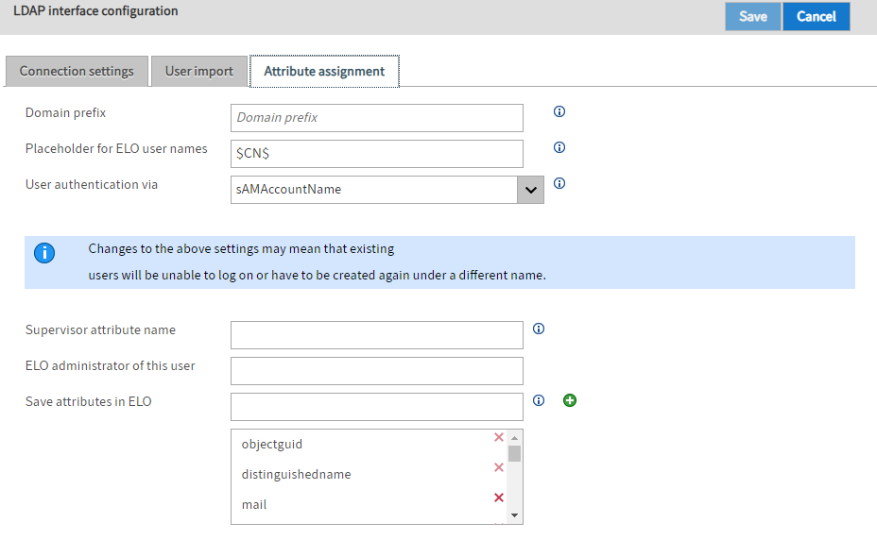Screen dimensions: 877x540
Task: Click the blue info icon in the notice banner
Action: point(44,253)
